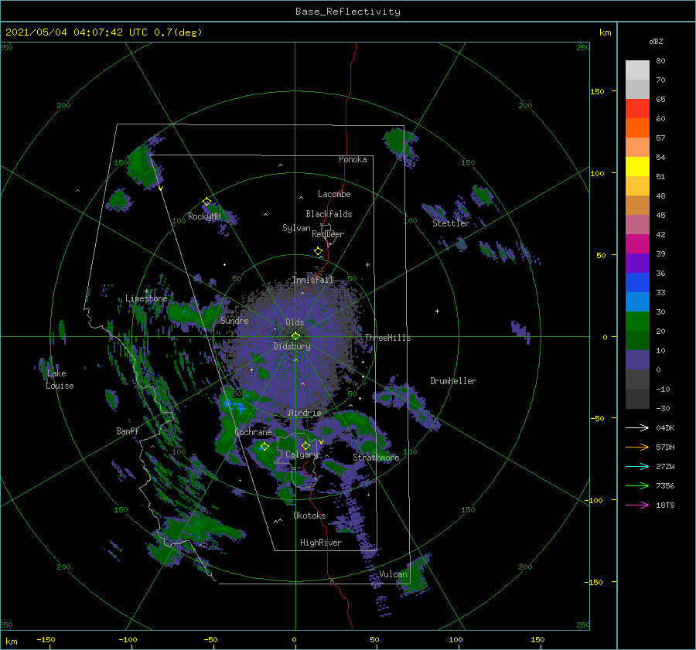Click the Strathmore town label
Viewport: 696px width, 650px height.
point(376,458)
